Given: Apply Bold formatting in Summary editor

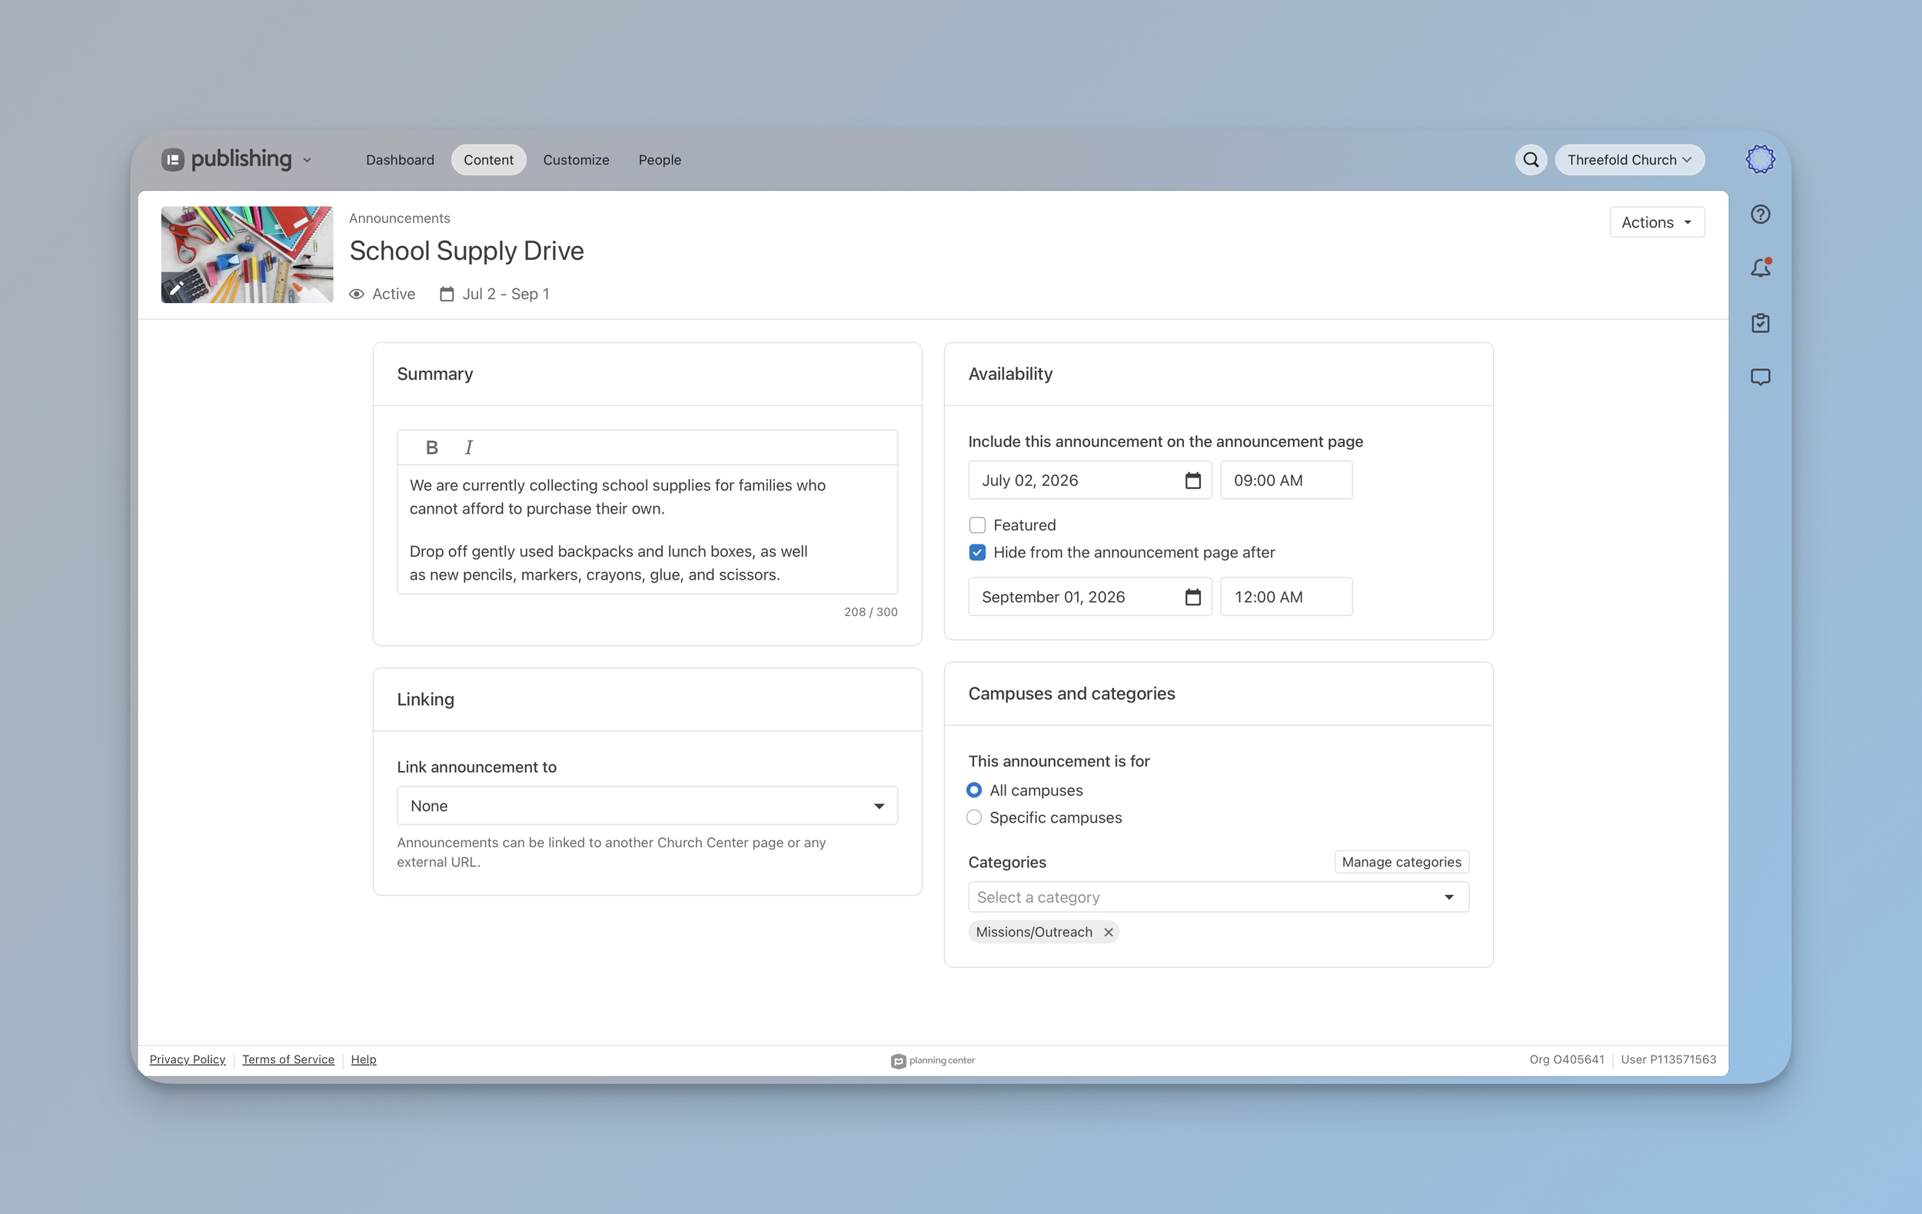Looking at the screenshot, I should pyautogui.click(x=432, y=447).
